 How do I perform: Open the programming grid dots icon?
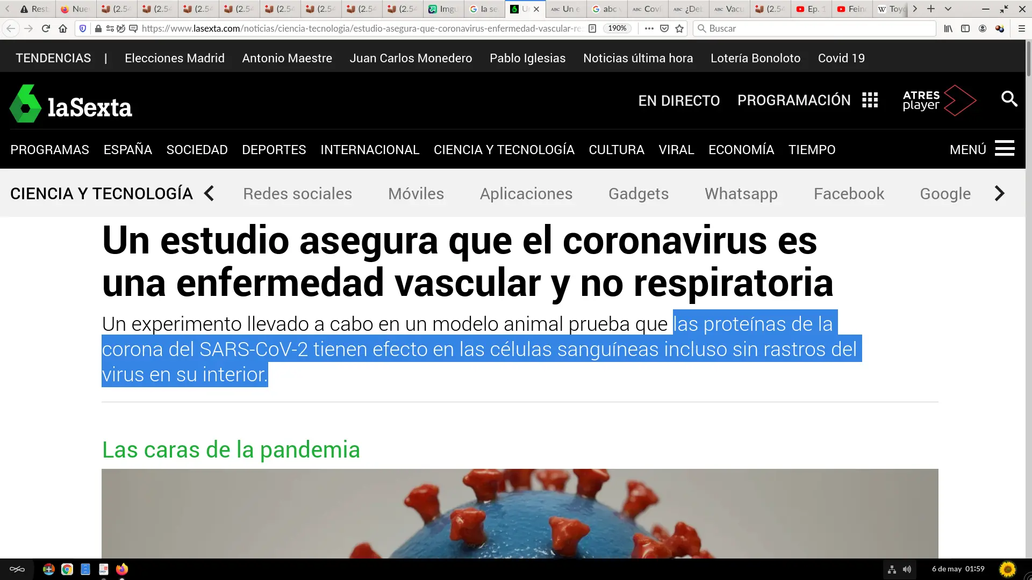[870, 100]
